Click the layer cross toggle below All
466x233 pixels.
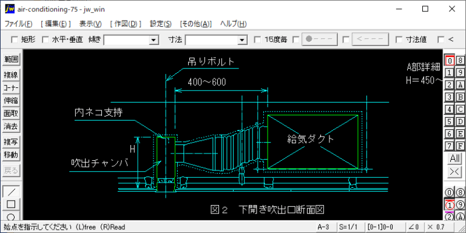[454, 172]
